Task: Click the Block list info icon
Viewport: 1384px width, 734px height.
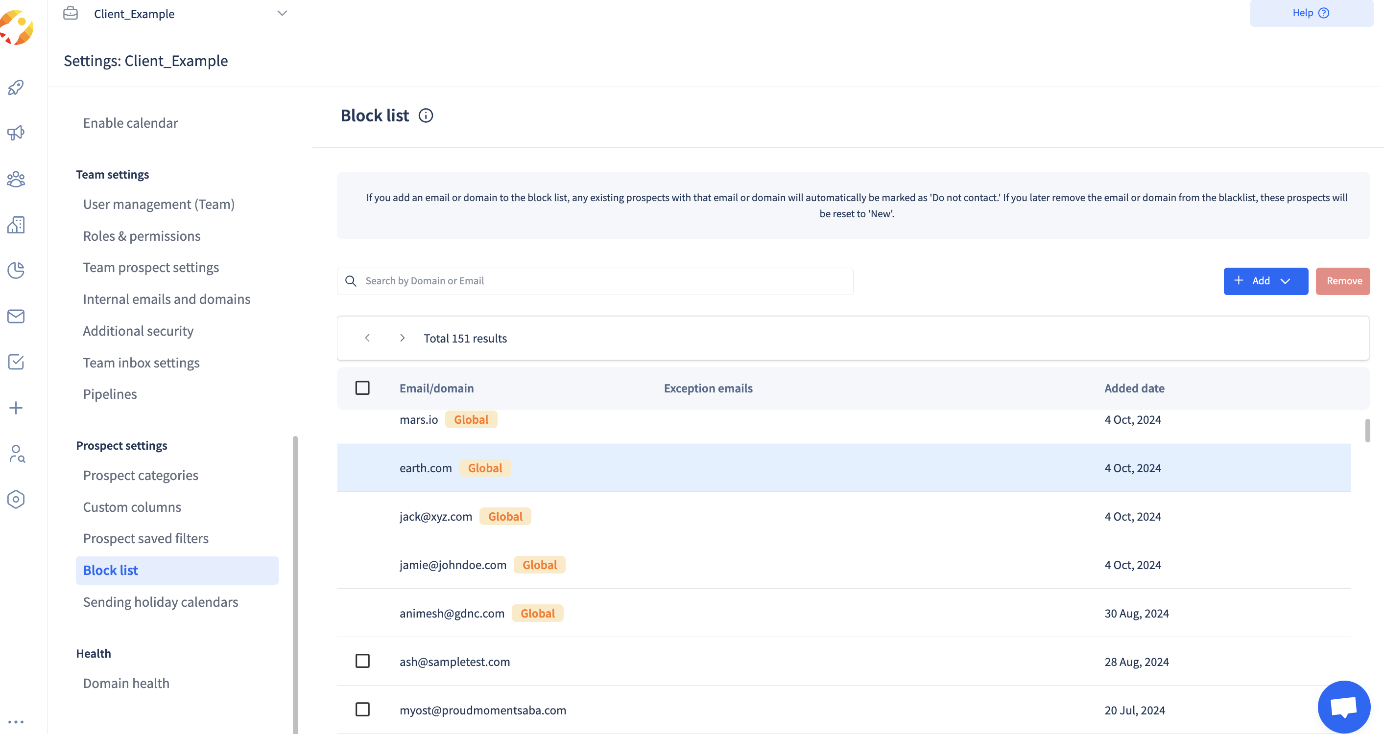Action: (426, 115)
